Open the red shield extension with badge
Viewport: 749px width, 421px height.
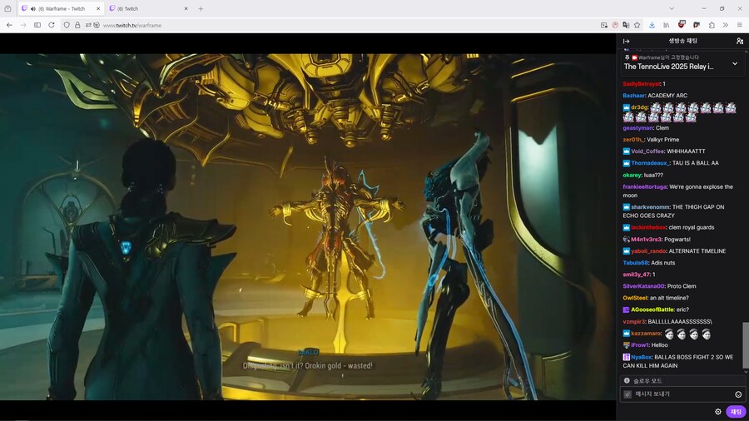(682, 24)
